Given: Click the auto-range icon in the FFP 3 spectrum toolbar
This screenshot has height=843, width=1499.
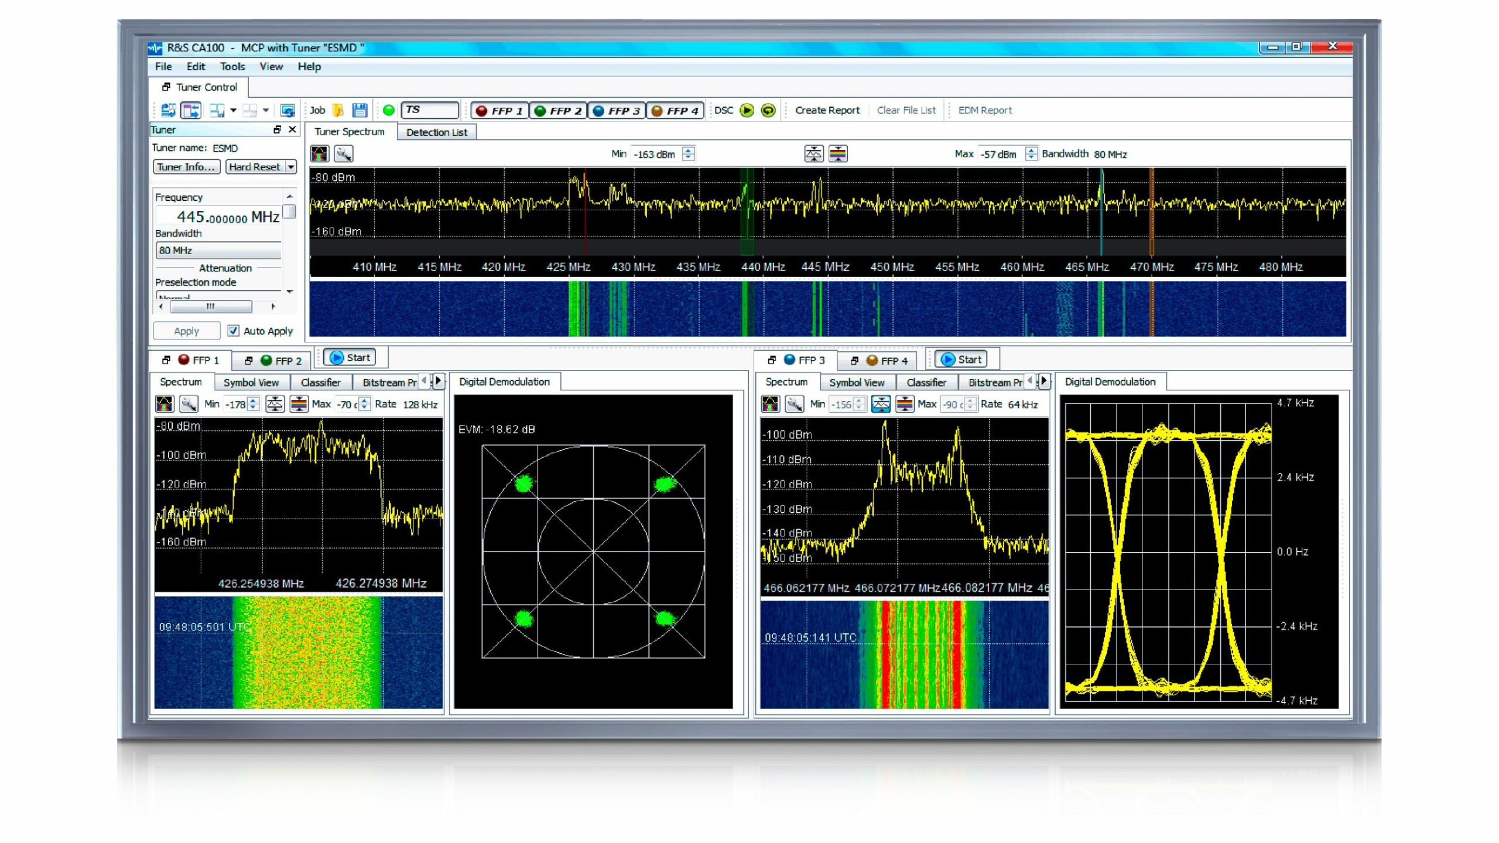Looking at the screenshot, I should point(881,404).
